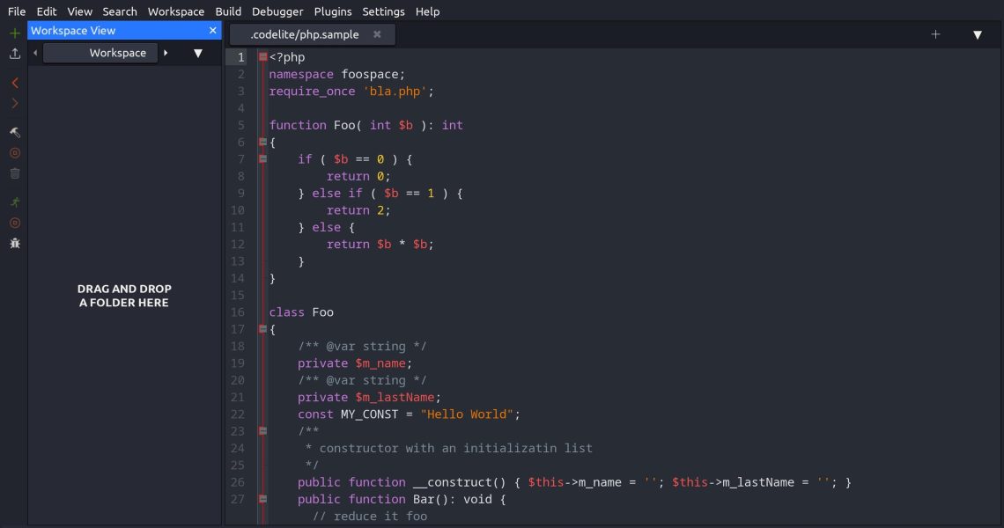Click the stop build circle icon below hammer
Image resolution: width=1004 pixels, height=528 pixels.
tap(14, 152)
